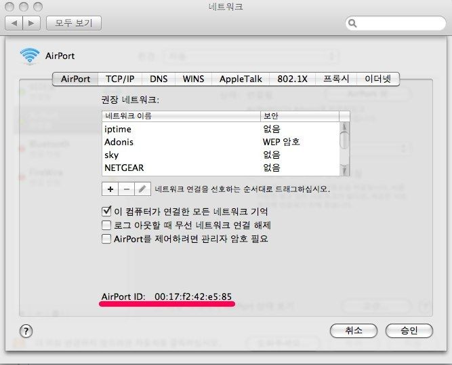Switch to the TCP/IP tab
This screenshot has height=365, width=452.
pos(120,79)
